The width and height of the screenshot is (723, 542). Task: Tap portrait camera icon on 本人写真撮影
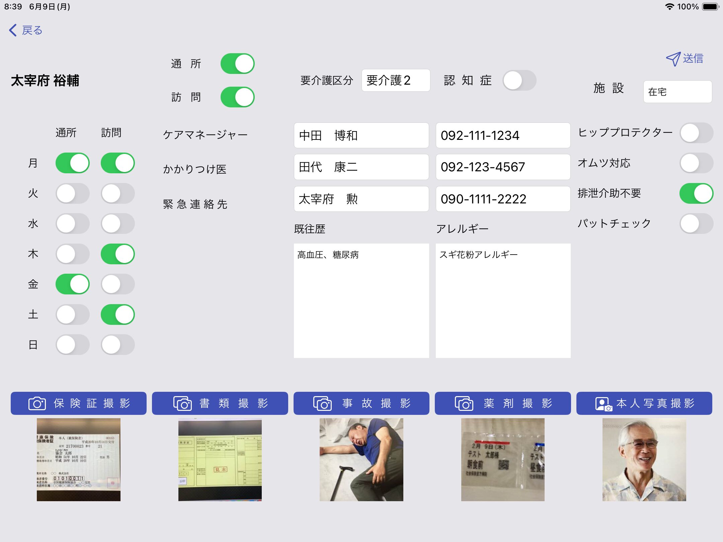(x=603, y=403)
